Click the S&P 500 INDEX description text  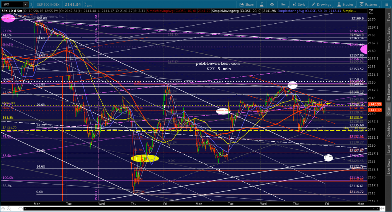pyautogui.click(x=48, y=5)
